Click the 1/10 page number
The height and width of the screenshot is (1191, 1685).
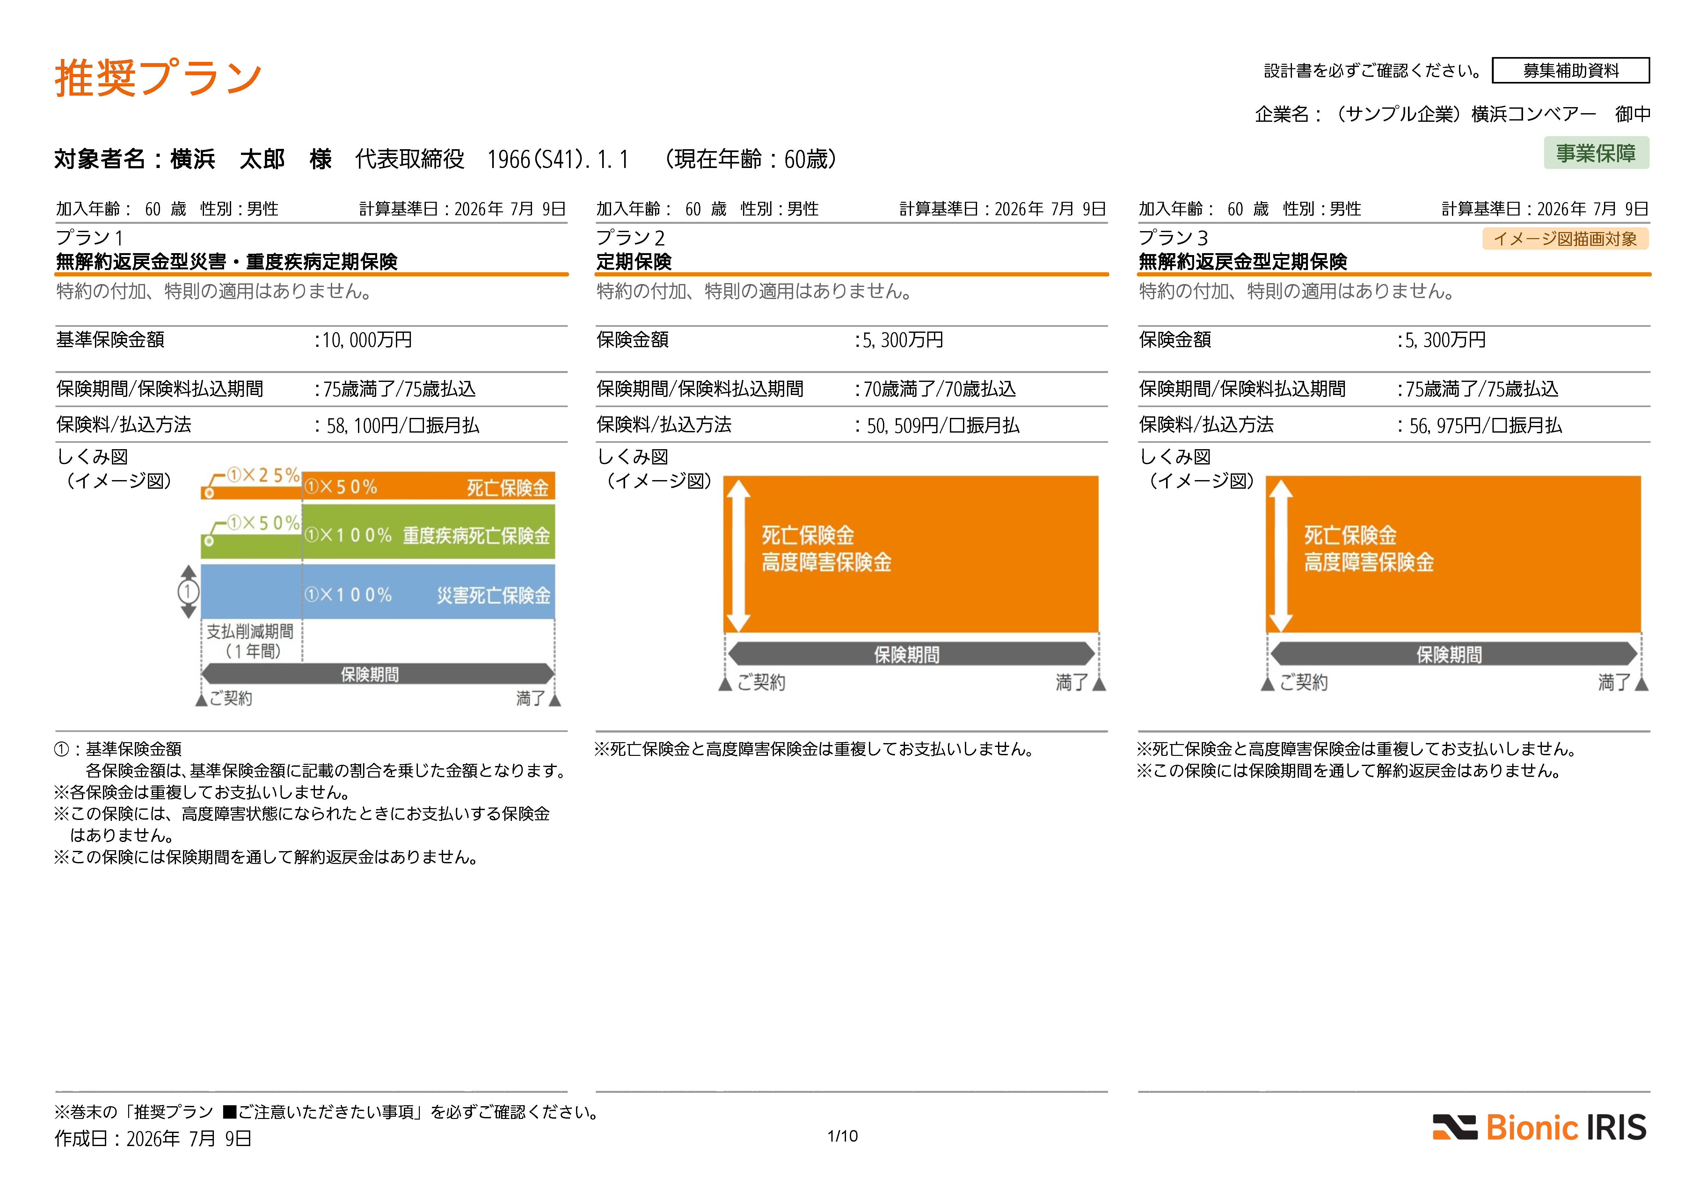[x=842, y=1136]
